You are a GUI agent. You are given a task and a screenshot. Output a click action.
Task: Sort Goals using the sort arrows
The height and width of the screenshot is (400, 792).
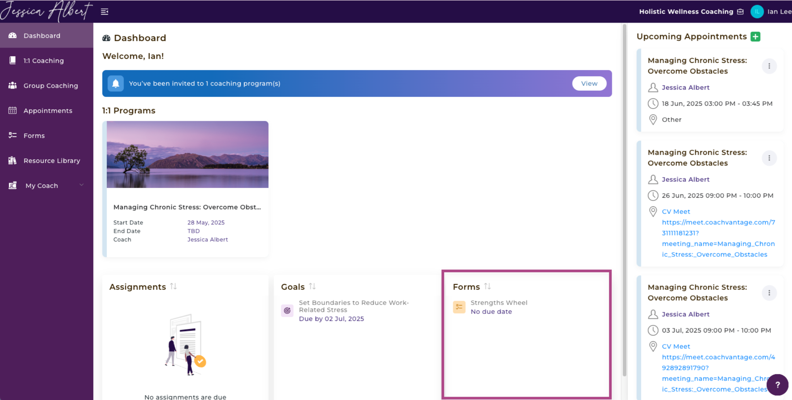click(x=312, y=286)
